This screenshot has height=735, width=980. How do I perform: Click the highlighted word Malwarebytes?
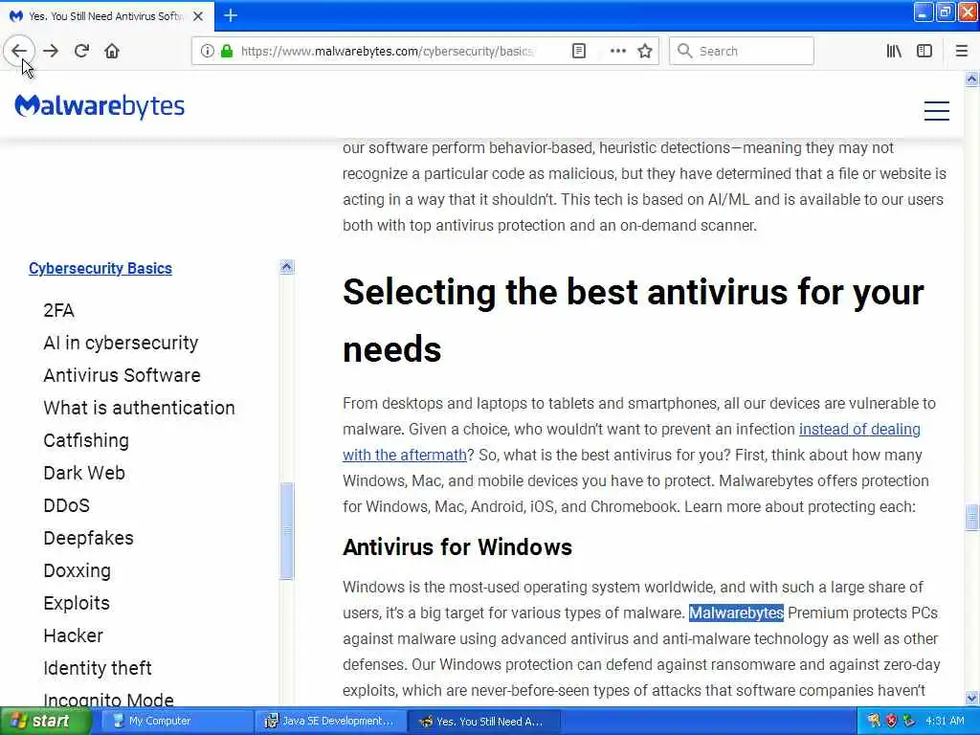pyautogui.click(x=736, y=612)
